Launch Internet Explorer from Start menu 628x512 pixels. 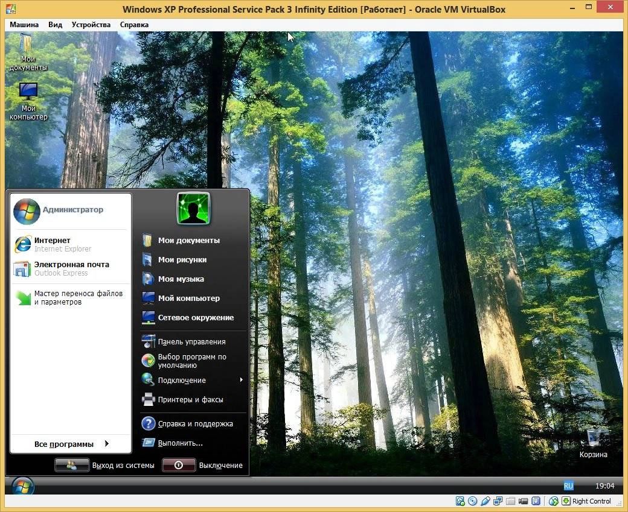coord(71,244)
